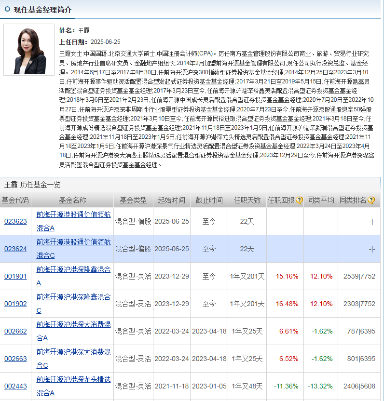Open 前海开源沪港深隆鑫混合A fund link
The image size is (384, 401).
coord(73,276)
